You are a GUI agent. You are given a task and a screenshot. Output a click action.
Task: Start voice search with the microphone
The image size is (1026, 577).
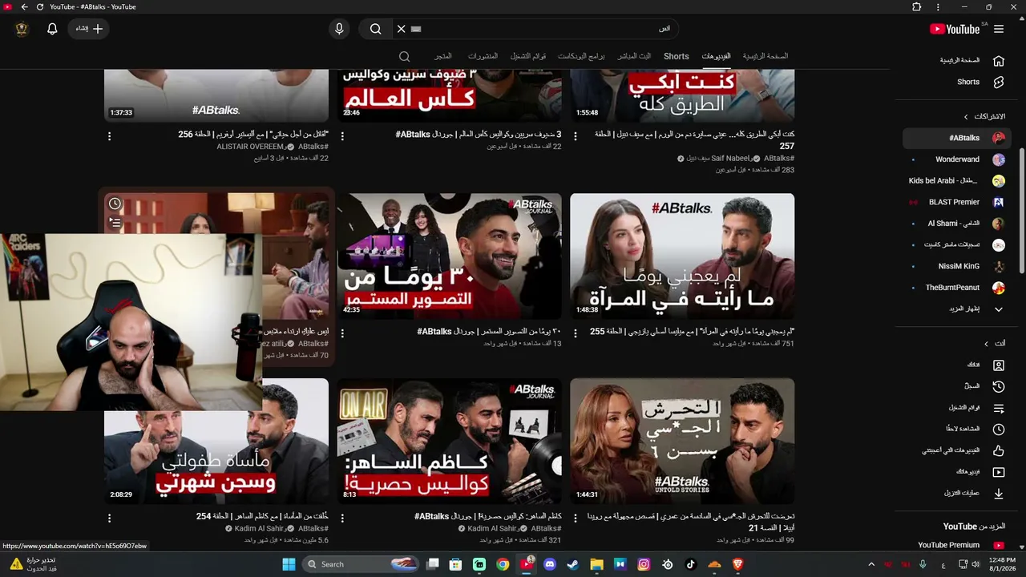coord(339,29)
